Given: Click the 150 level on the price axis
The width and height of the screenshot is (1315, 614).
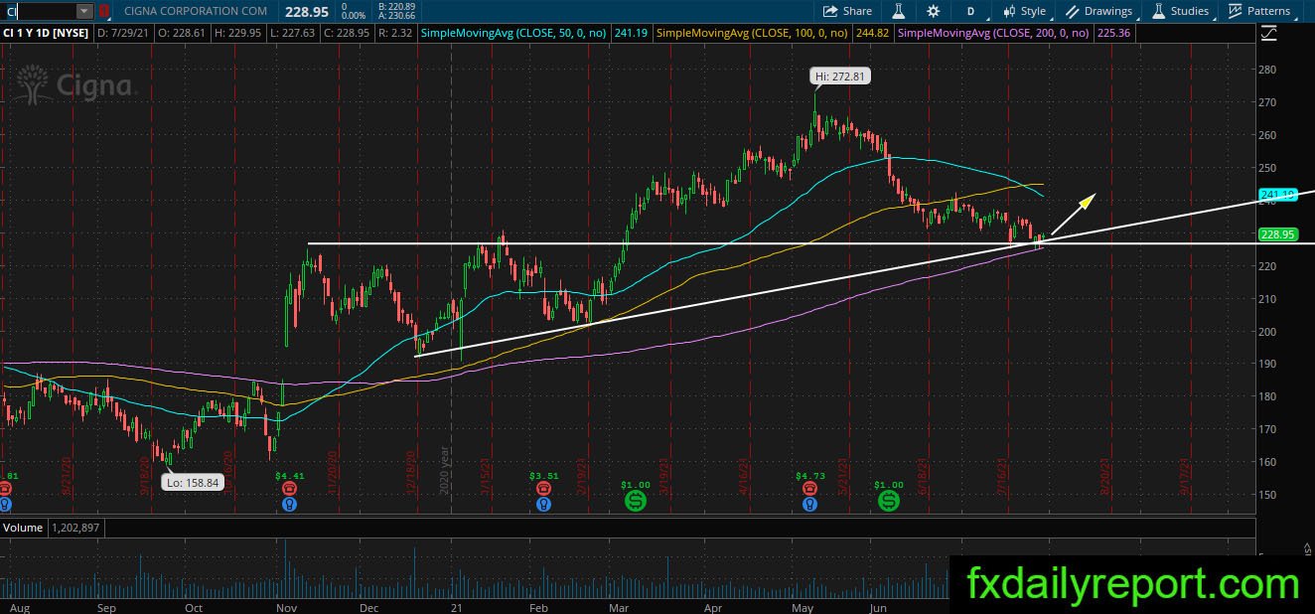Looking at the screenshot, I should click(x=1266, y=495).
